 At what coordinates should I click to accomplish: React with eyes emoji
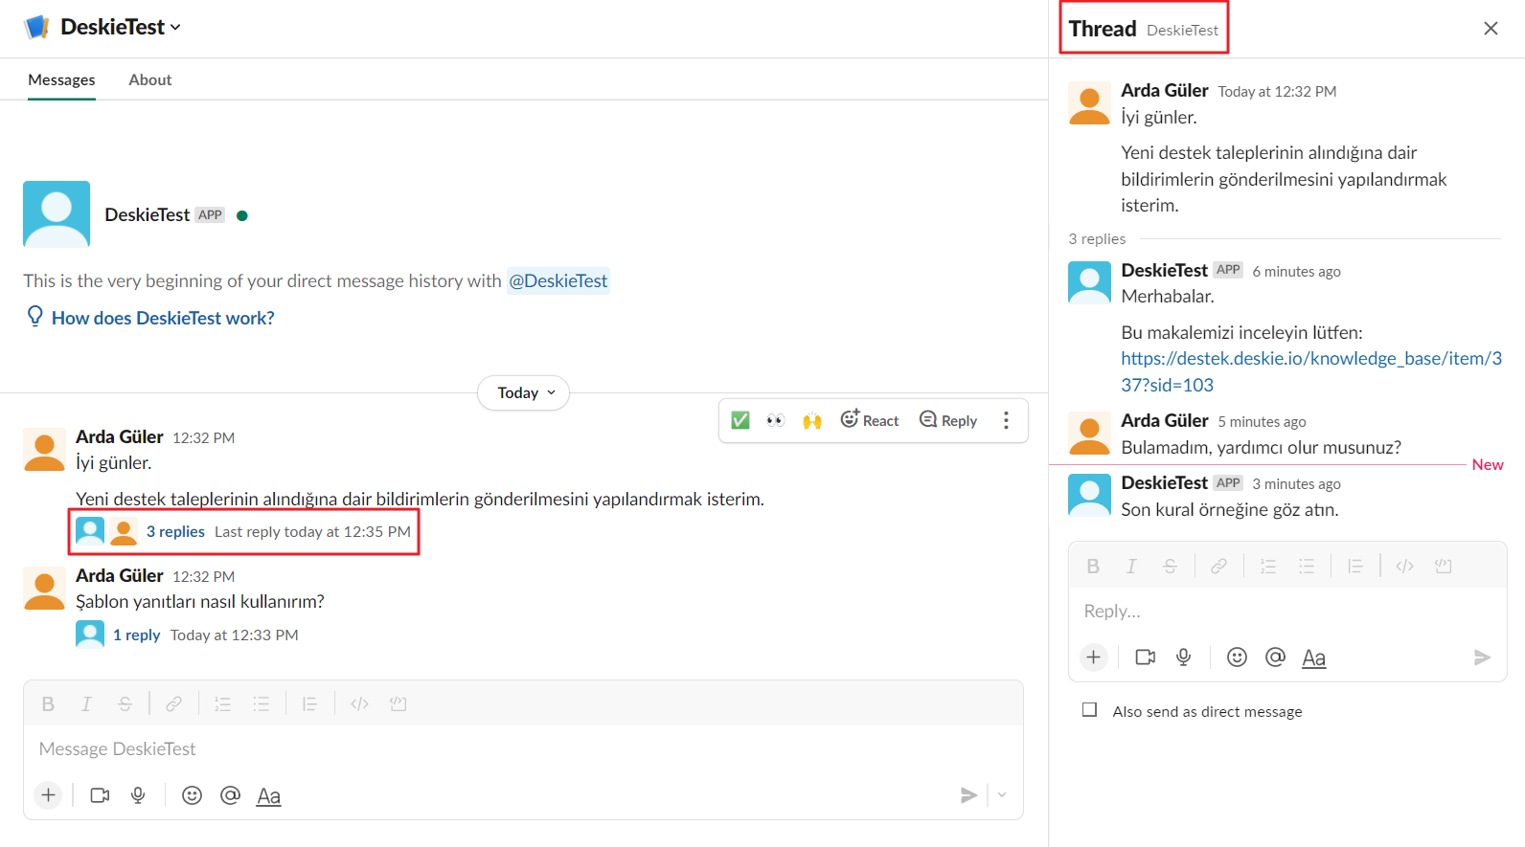(776, 420)
